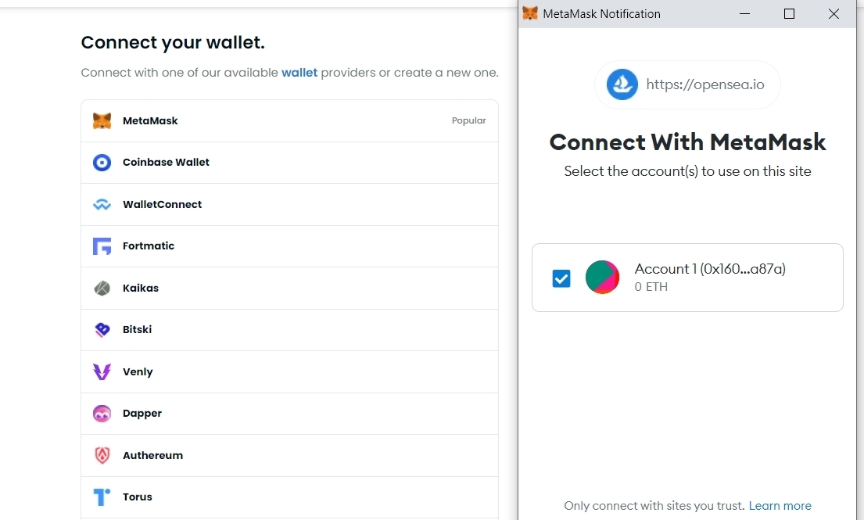Click the OpenSea ship logo

click(x=622, y=84)
